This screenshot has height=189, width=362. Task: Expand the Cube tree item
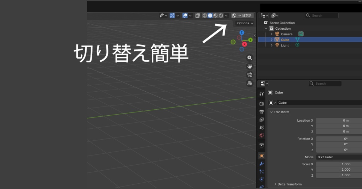271,39
